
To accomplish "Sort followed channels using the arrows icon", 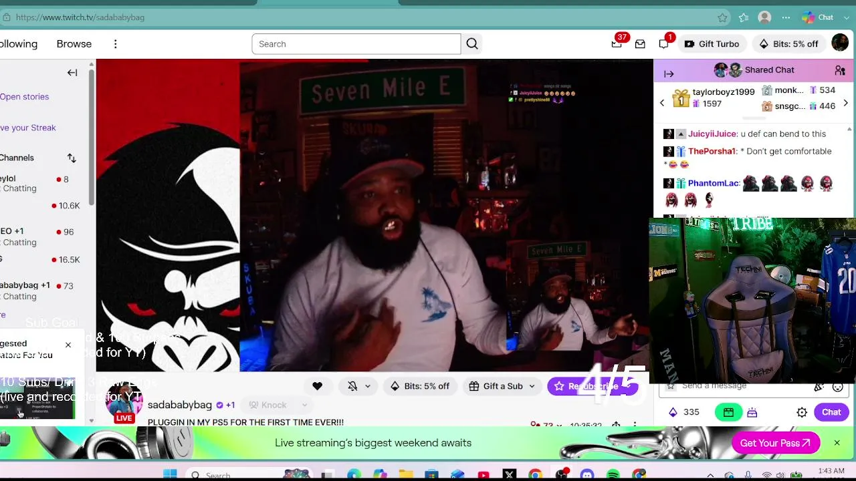I will [x=72, y=158].
